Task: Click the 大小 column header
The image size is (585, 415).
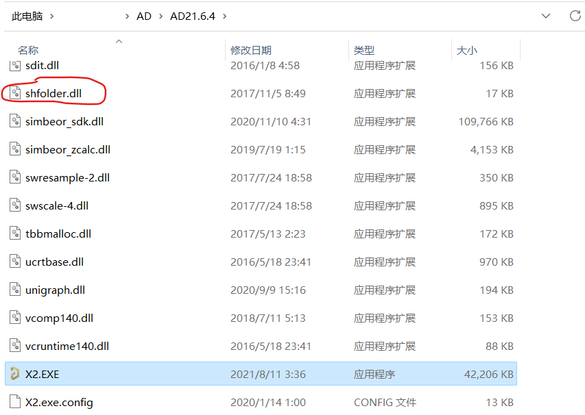Action: point(467,49)
